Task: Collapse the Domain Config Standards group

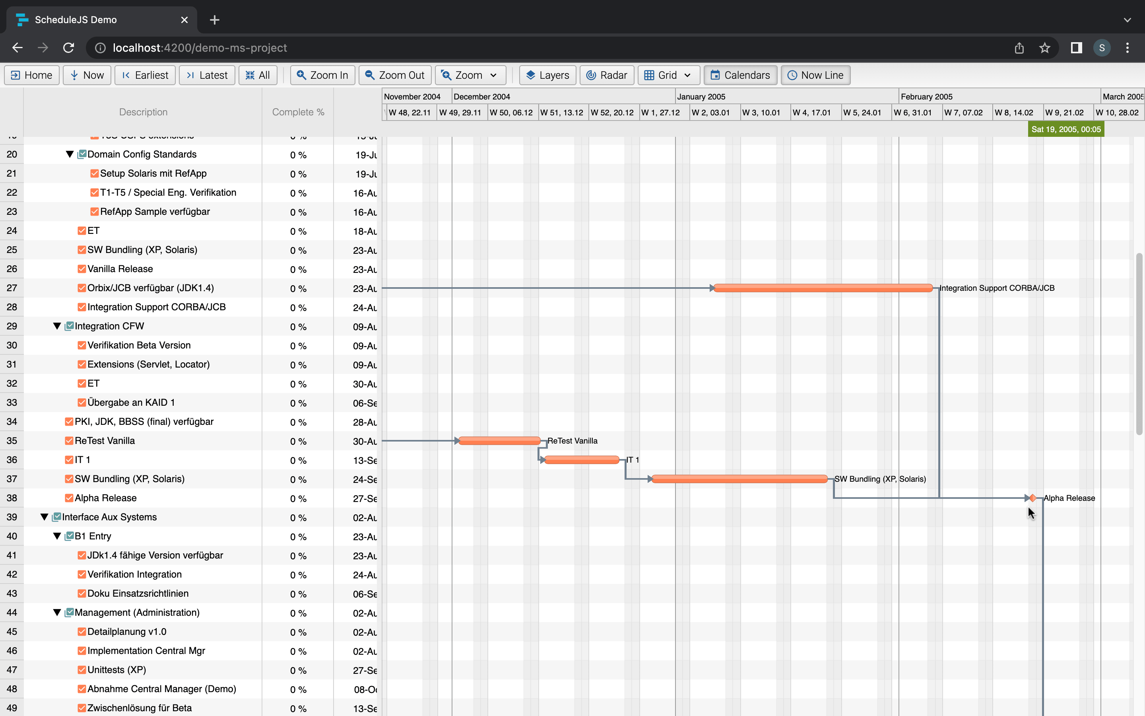Action: [69, 154]
